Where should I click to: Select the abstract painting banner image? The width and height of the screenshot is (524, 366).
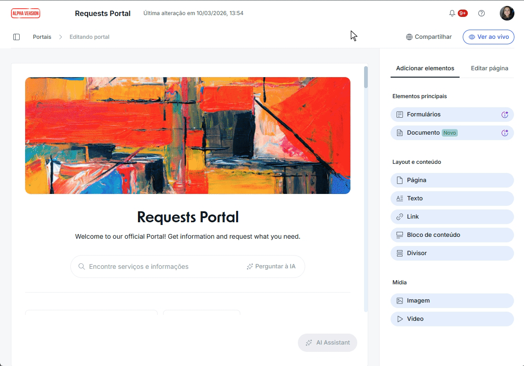pyautogui.click(x=188, y=136)
